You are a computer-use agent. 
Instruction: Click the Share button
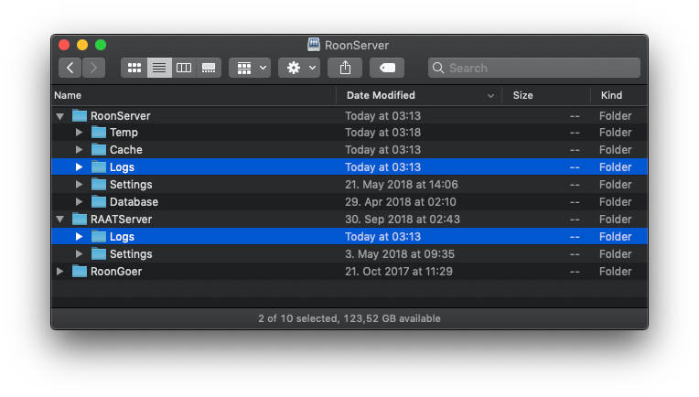(x=345, y=68)
